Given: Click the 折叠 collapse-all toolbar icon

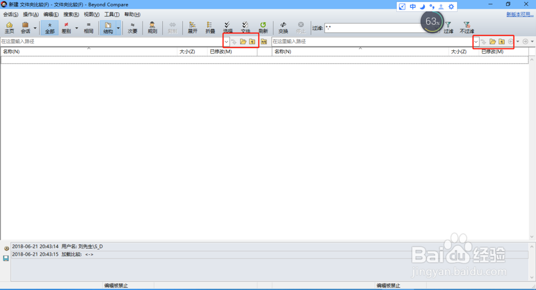Looking at the screenshot, I should 210,28.
